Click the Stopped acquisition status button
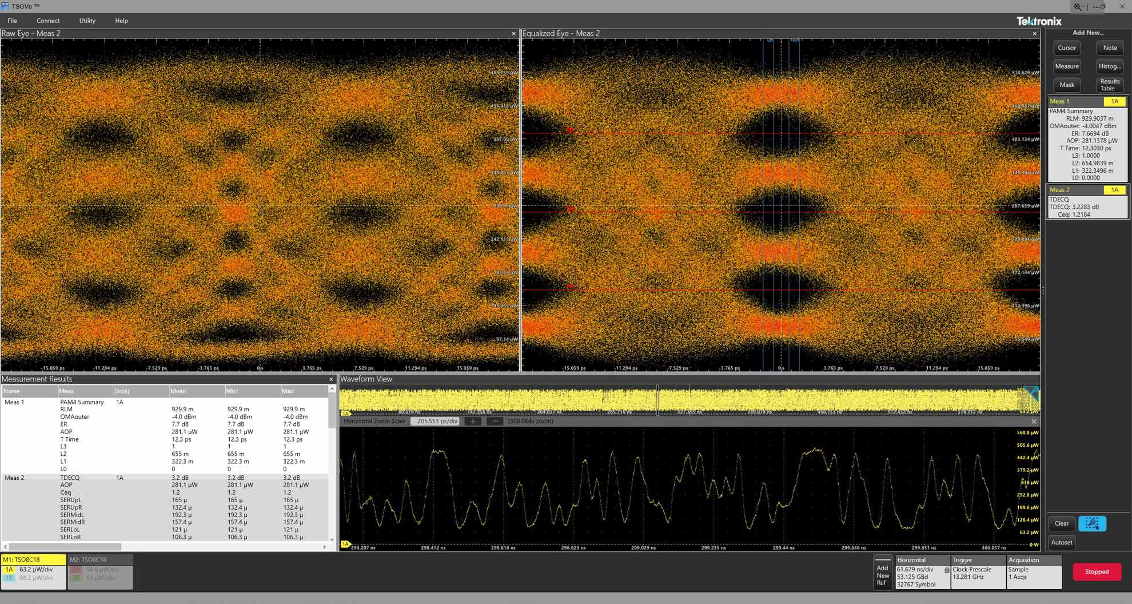This screenshot has width=1132, height=604. 1096,571
